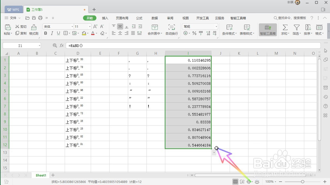The image size is (330, 185).
Task: Open the Formulas (公式) tab
Action: (x=139, y=18)
